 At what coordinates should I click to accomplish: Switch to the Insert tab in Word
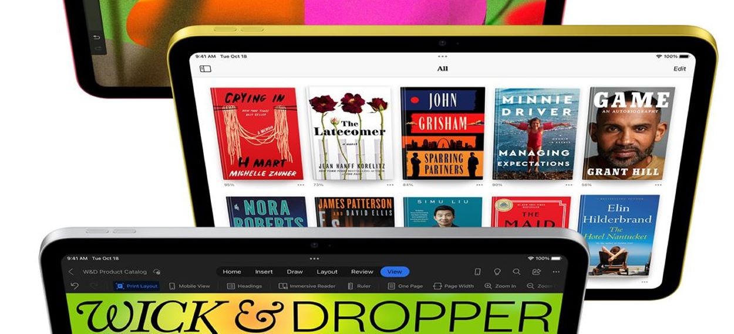(264, 272)
